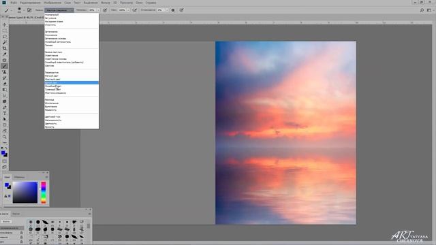Select the Crop tool
Image resolution: width=436 pixels, height=245 pixels.
pos(5,48)
